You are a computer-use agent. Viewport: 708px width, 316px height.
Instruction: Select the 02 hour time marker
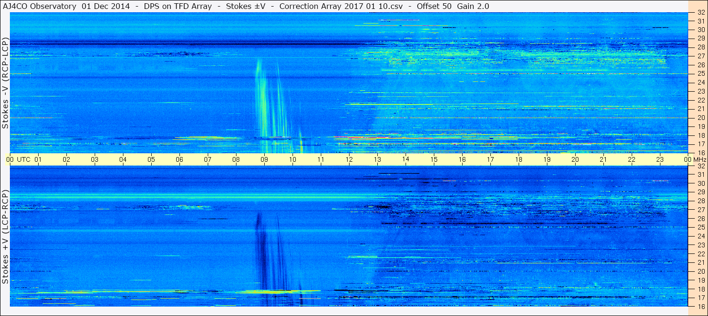(x=66, y=160)
